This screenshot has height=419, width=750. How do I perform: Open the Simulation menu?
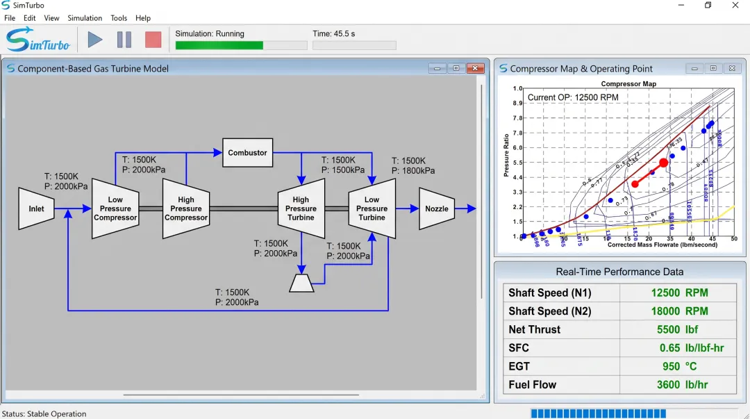[x=85, y=18]
